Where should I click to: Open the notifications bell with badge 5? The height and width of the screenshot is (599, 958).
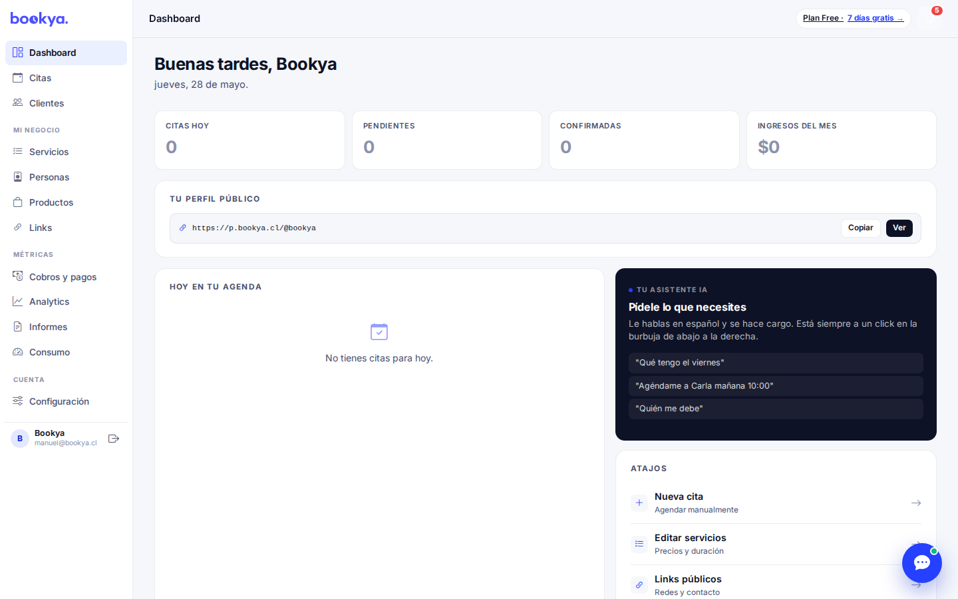tap(930, 19)
